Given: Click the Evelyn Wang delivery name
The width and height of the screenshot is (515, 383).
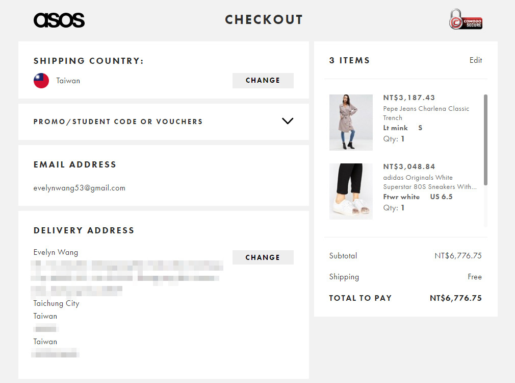Looking at the screenshot, I should 56,252.
